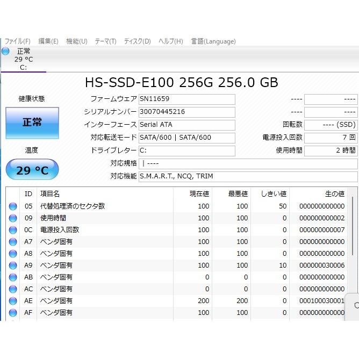
Task: Select the 使用時間 row in SMART table
Action: click(x=176, y=218)
